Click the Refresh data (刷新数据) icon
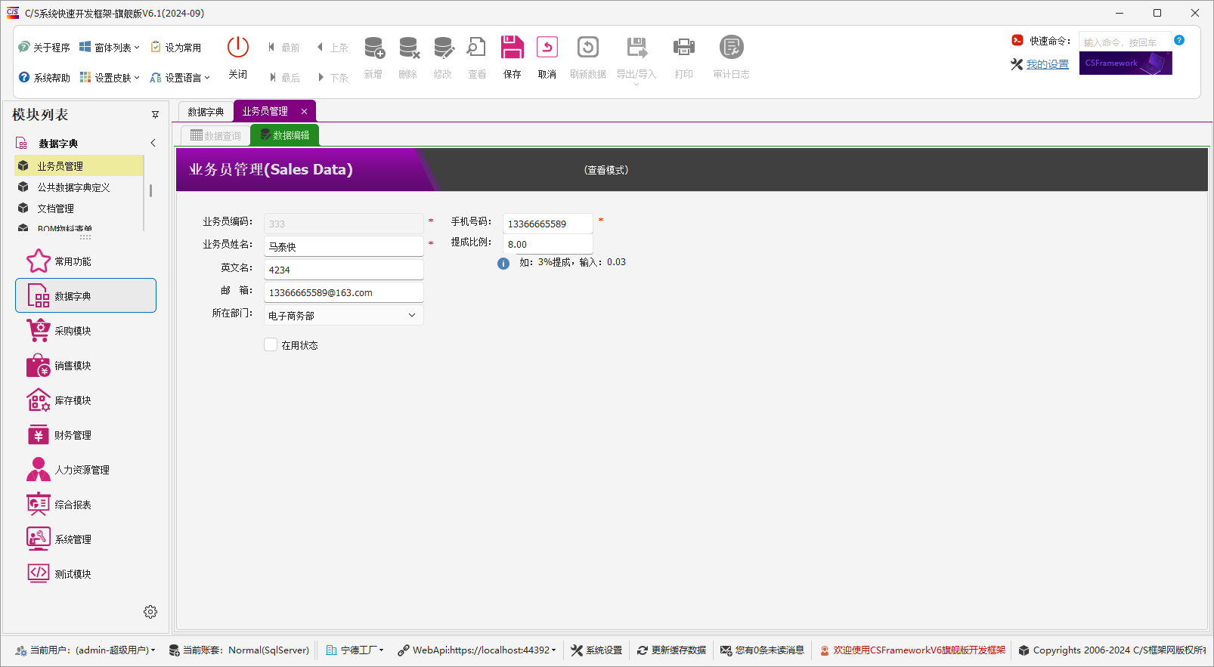The height and width of the screenshot is (667, 1214). click(x=588, y=47)
